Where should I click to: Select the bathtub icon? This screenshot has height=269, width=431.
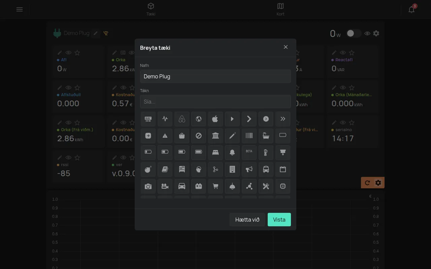tap(266, 136)
